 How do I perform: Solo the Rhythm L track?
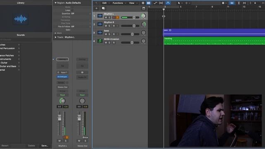click(x=109, y=17)
